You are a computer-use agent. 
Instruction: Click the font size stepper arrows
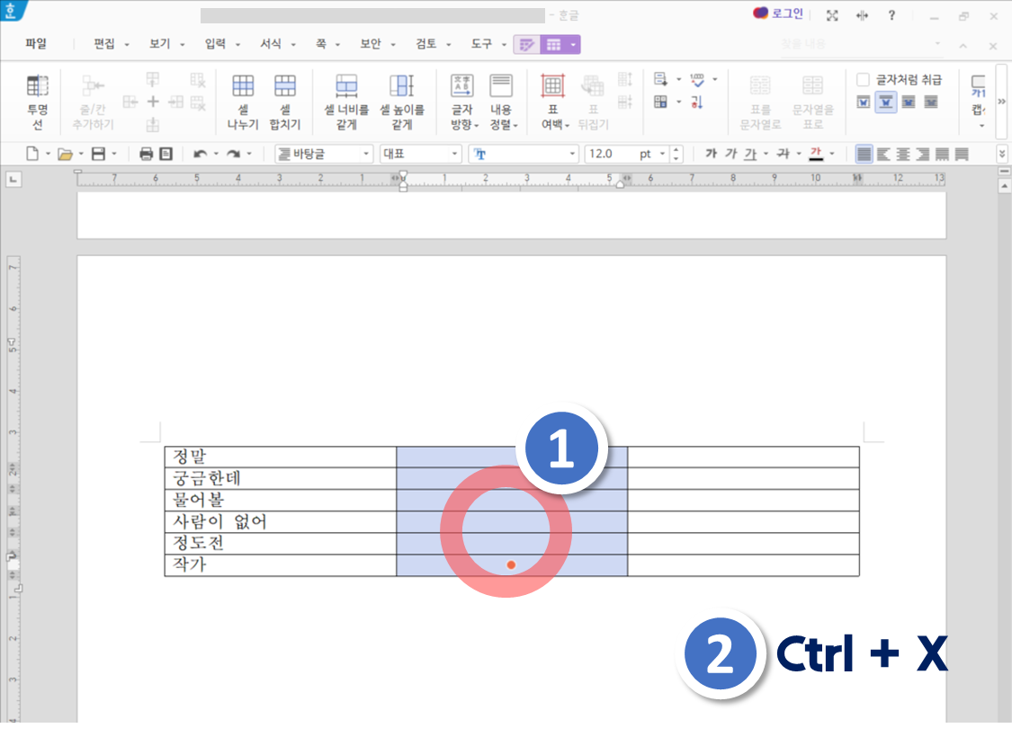click(x=676, y=154)
